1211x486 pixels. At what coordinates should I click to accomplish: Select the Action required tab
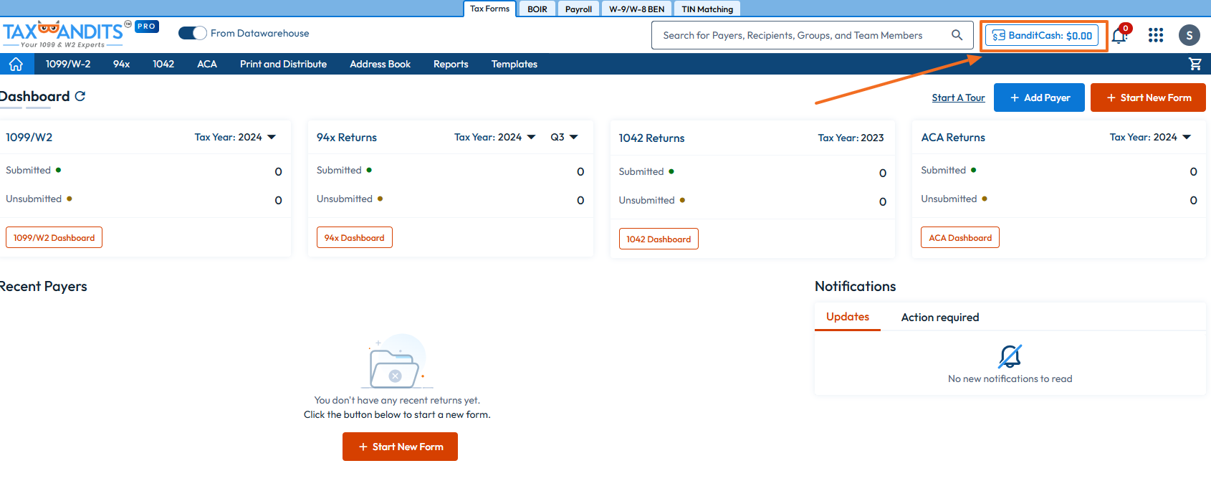tap(939, 318)
